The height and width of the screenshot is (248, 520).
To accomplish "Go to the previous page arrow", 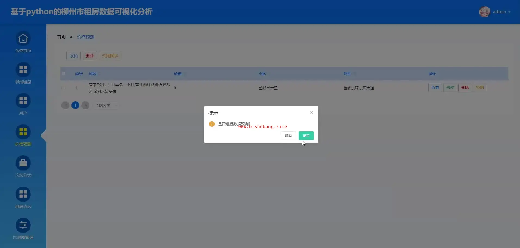I will [x=65, y=105].
